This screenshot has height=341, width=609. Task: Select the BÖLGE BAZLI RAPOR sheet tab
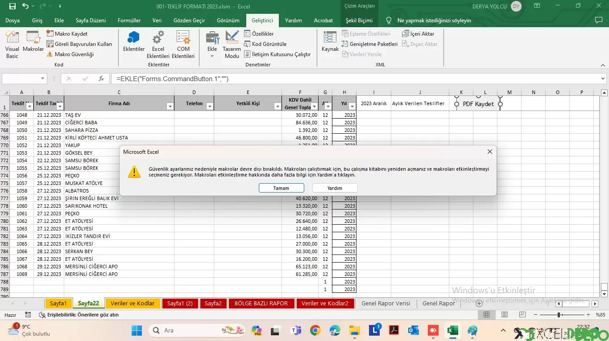[261, 304]
